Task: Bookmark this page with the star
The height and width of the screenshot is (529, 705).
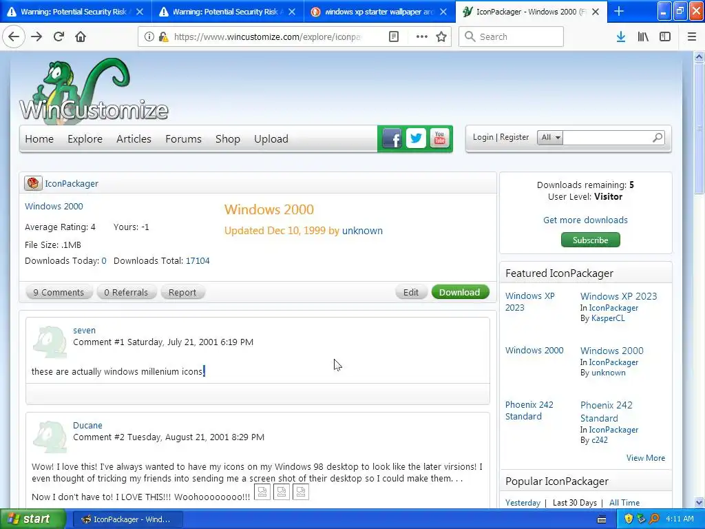Action: tap(441, 37)
